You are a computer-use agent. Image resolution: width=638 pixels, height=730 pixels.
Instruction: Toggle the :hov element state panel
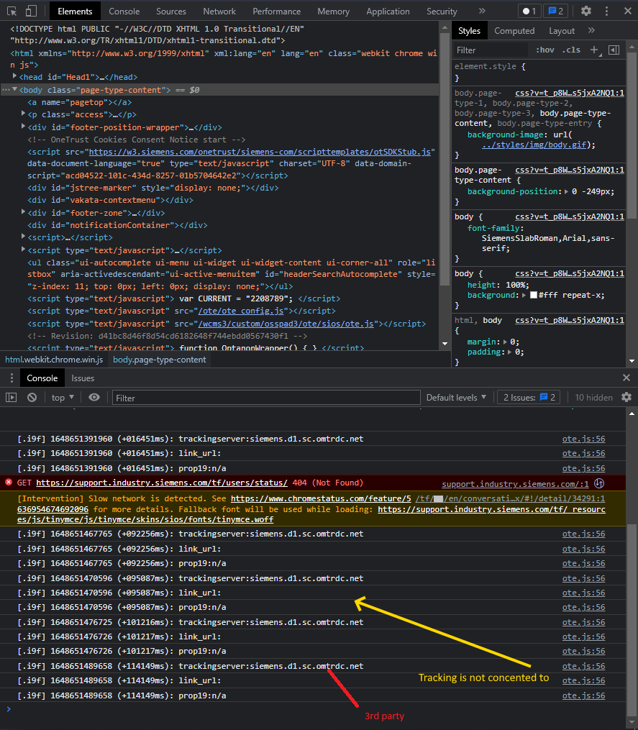[x=544, y=50]
